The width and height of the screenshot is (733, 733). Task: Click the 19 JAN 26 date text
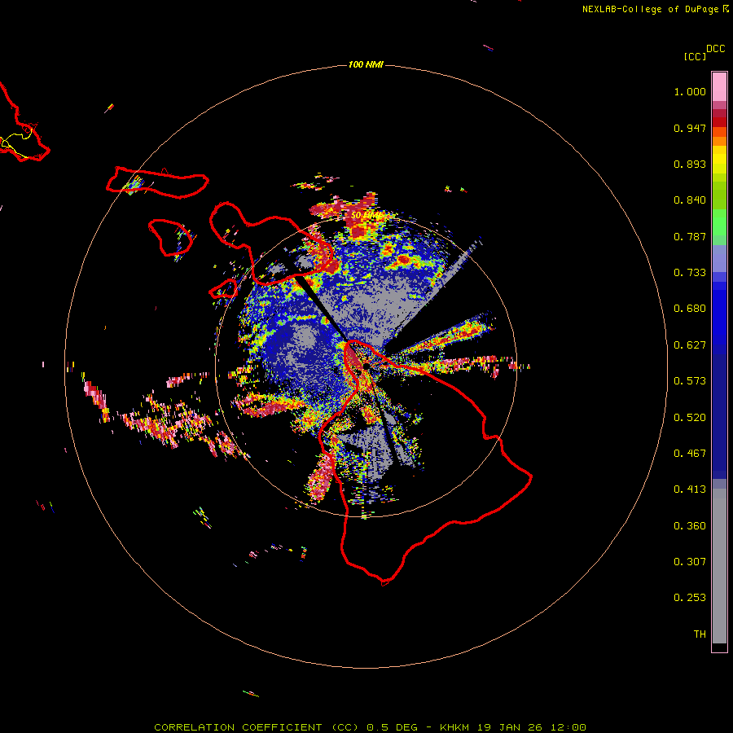click(x=510, y=727)
